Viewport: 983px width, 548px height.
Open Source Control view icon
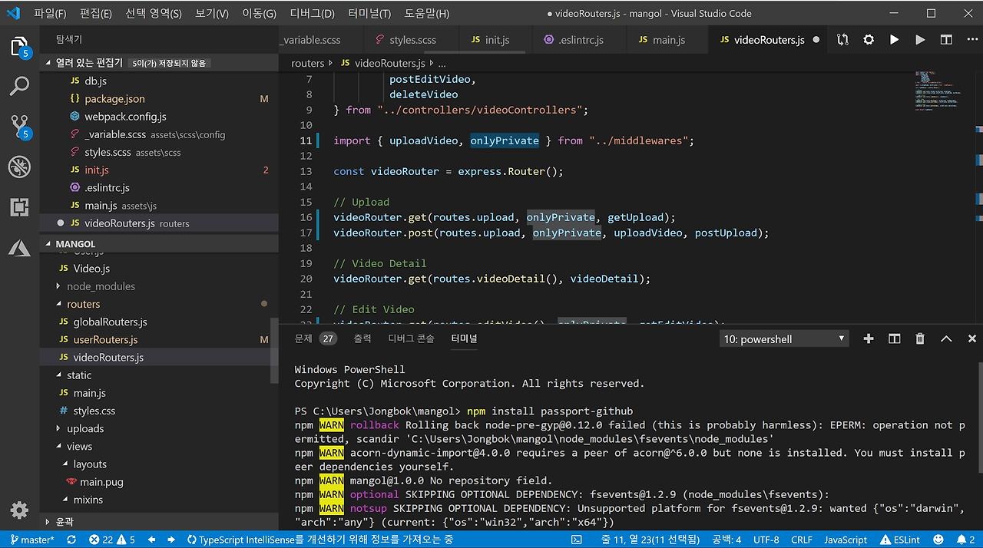pos(19,126)
